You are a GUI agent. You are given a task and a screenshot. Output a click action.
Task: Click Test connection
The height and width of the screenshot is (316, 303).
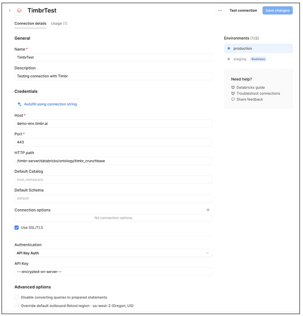243,11
